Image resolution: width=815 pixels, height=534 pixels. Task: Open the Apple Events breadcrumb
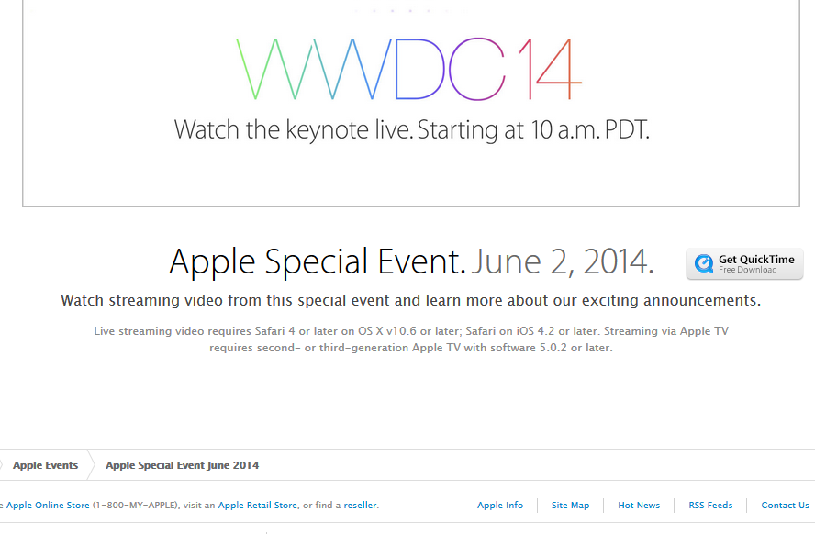click(45, 465)
